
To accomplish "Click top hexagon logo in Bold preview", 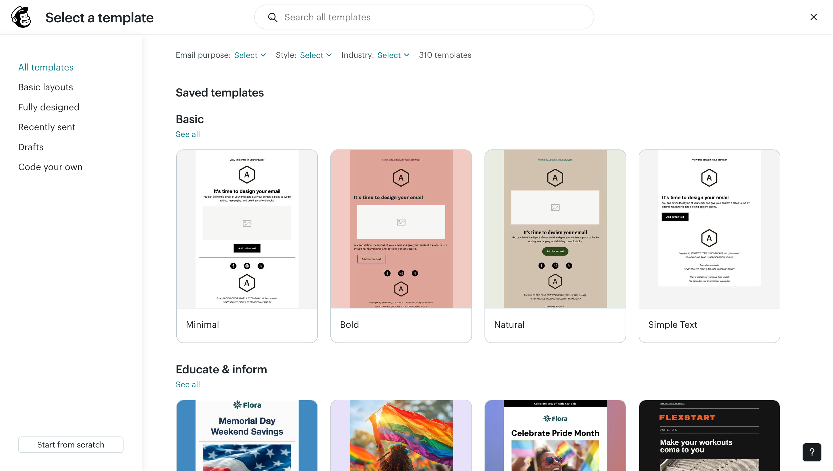I will tap(401, 177).
